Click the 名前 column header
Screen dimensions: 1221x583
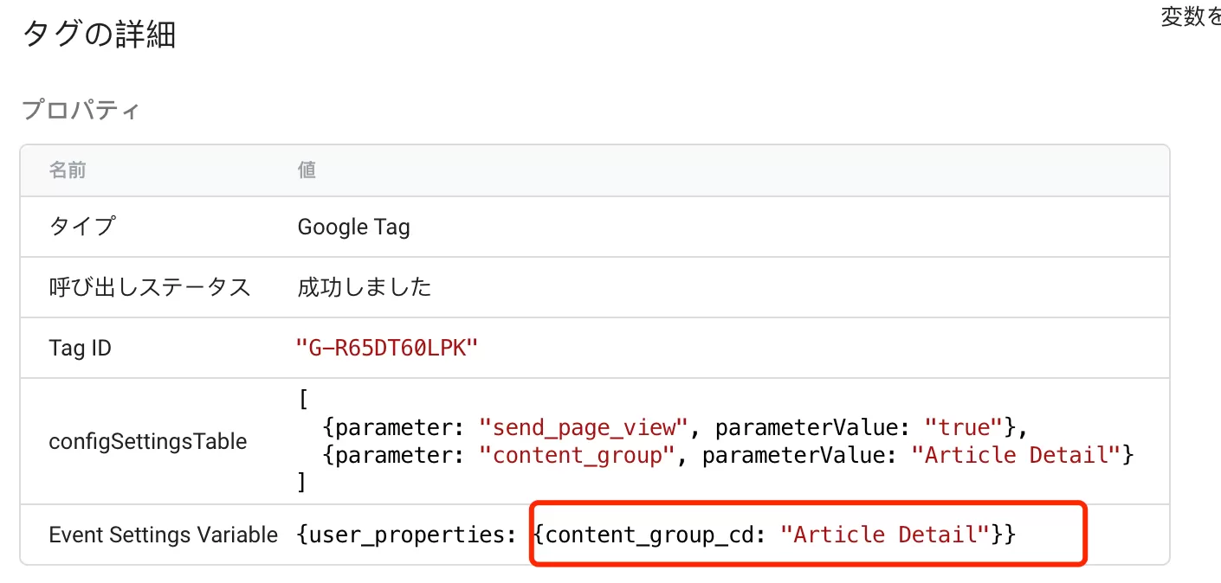pyautogui.click(x=67, y=170)
